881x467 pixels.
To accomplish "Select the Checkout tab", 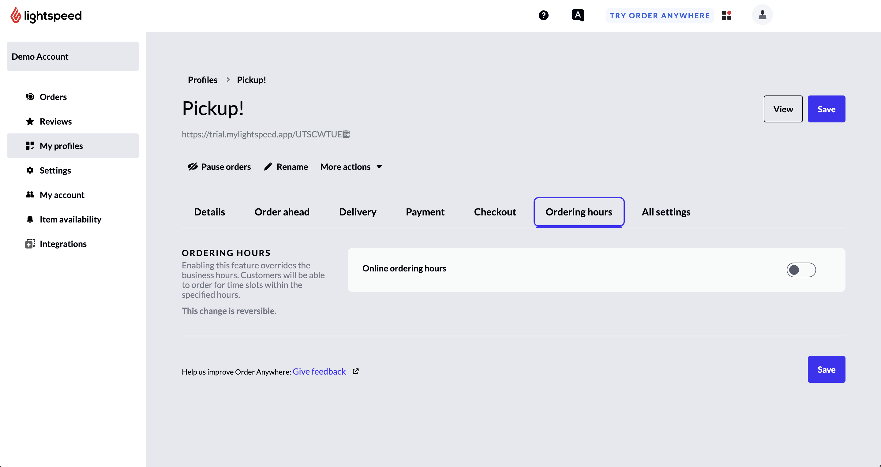I will [x=495, y=212].
